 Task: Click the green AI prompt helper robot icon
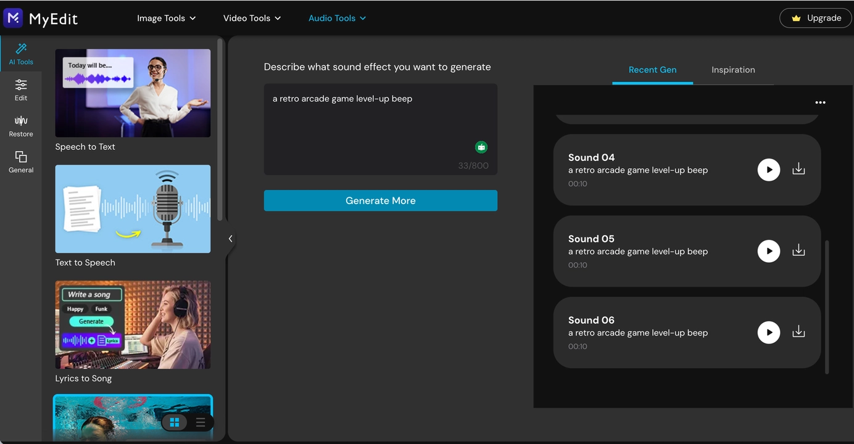pyautogui.click(x=481, y=147)
